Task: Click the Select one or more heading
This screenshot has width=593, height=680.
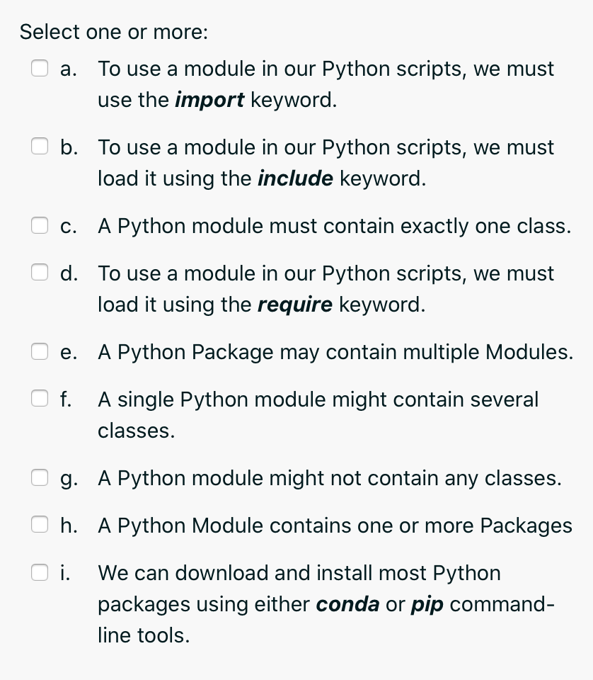Action: click(114, 32)
